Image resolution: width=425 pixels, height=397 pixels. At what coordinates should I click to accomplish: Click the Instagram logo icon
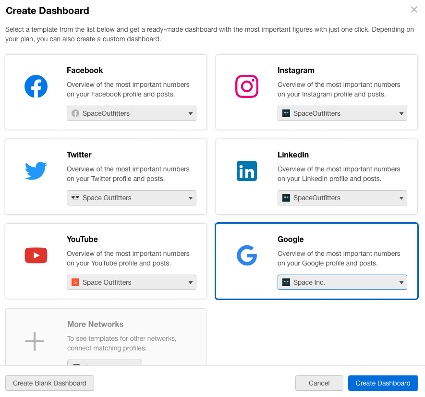coord(247,86)
